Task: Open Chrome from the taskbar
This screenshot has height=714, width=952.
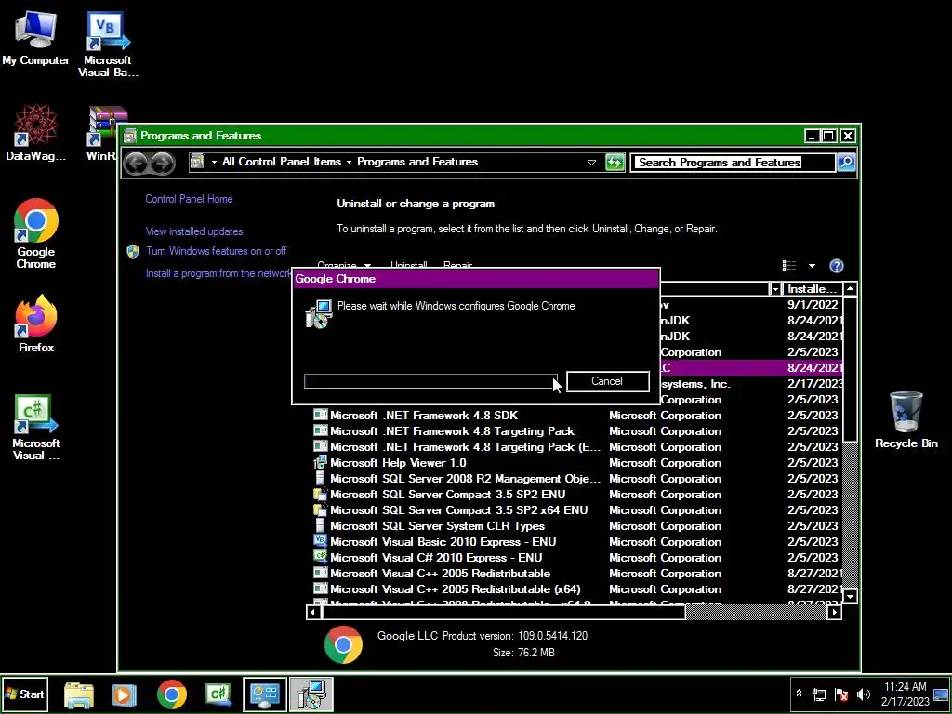Action: (172, 694)
